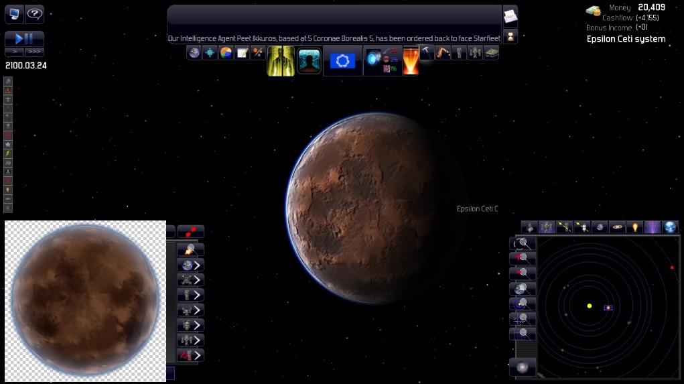Click the magnifier reset zoom button
Viewport: 684px width, 384px height.
coord(522,243)
